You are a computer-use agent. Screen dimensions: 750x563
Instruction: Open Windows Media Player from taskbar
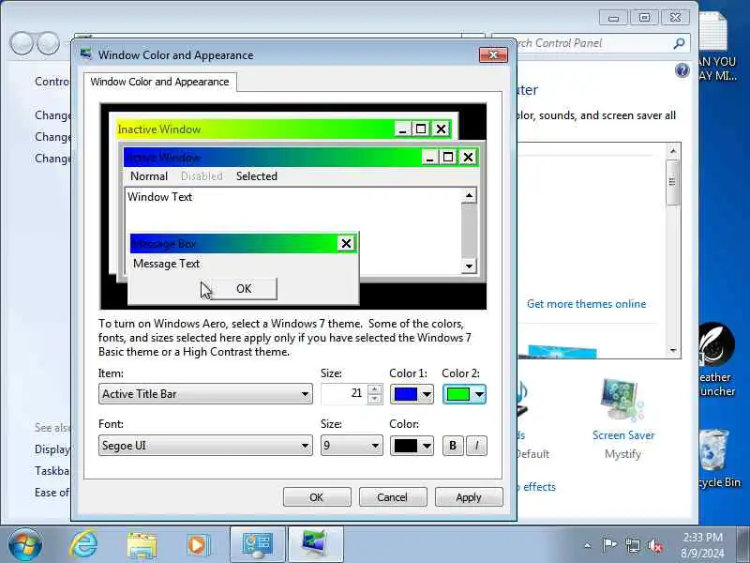point(199,545)
